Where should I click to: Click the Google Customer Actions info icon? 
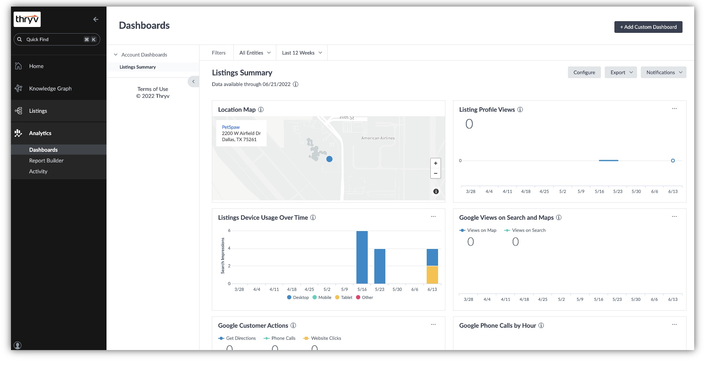pyautogui.click(x=293, y=326)
